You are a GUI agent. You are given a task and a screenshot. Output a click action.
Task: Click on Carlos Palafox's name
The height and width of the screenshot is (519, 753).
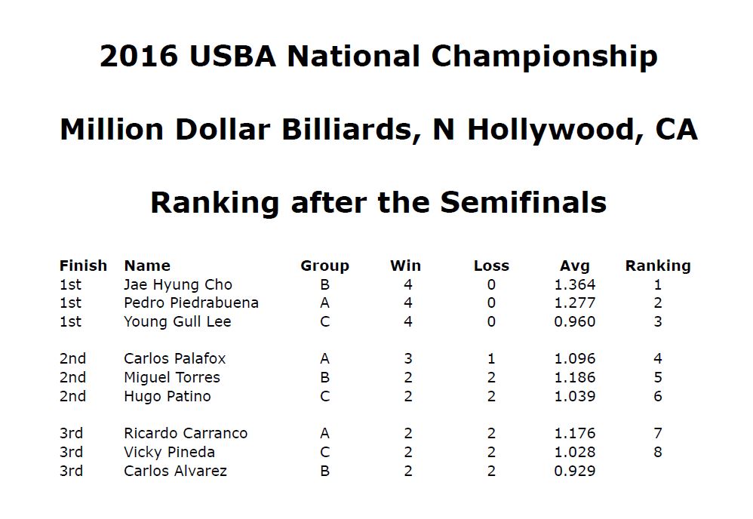pyautogui.click(x=175, y=358)
